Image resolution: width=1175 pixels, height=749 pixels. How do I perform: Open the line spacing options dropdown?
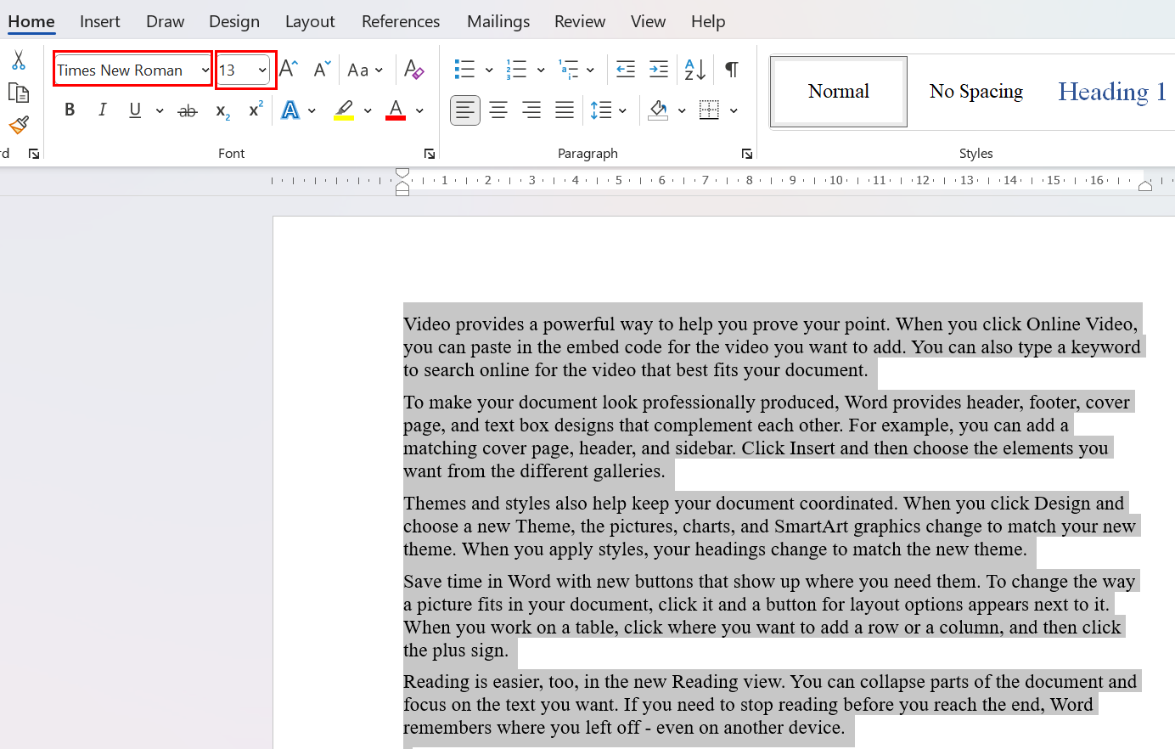pyautogui.click(x=622, y=110)
